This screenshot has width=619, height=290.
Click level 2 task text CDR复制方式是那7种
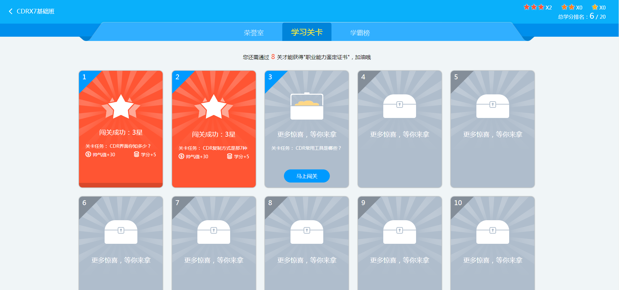(x=225, y=148)
